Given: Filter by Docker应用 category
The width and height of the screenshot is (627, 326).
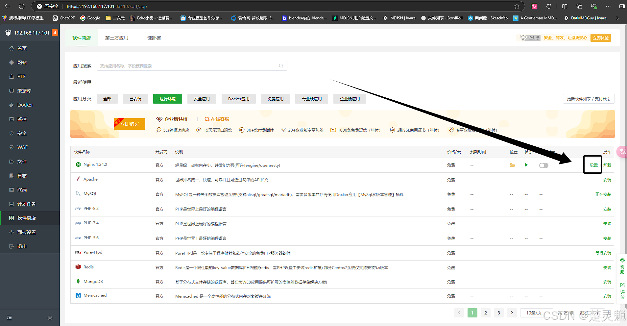Looking at the screenshot, I should point(239,99).
